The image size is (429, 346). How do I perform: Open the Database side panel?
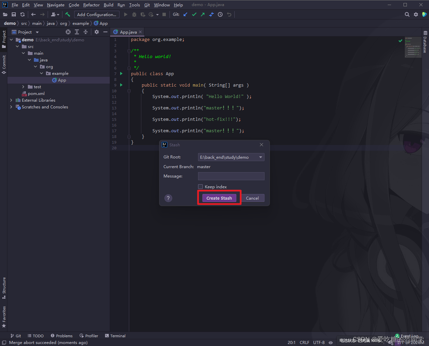click(x=425, y=42)
